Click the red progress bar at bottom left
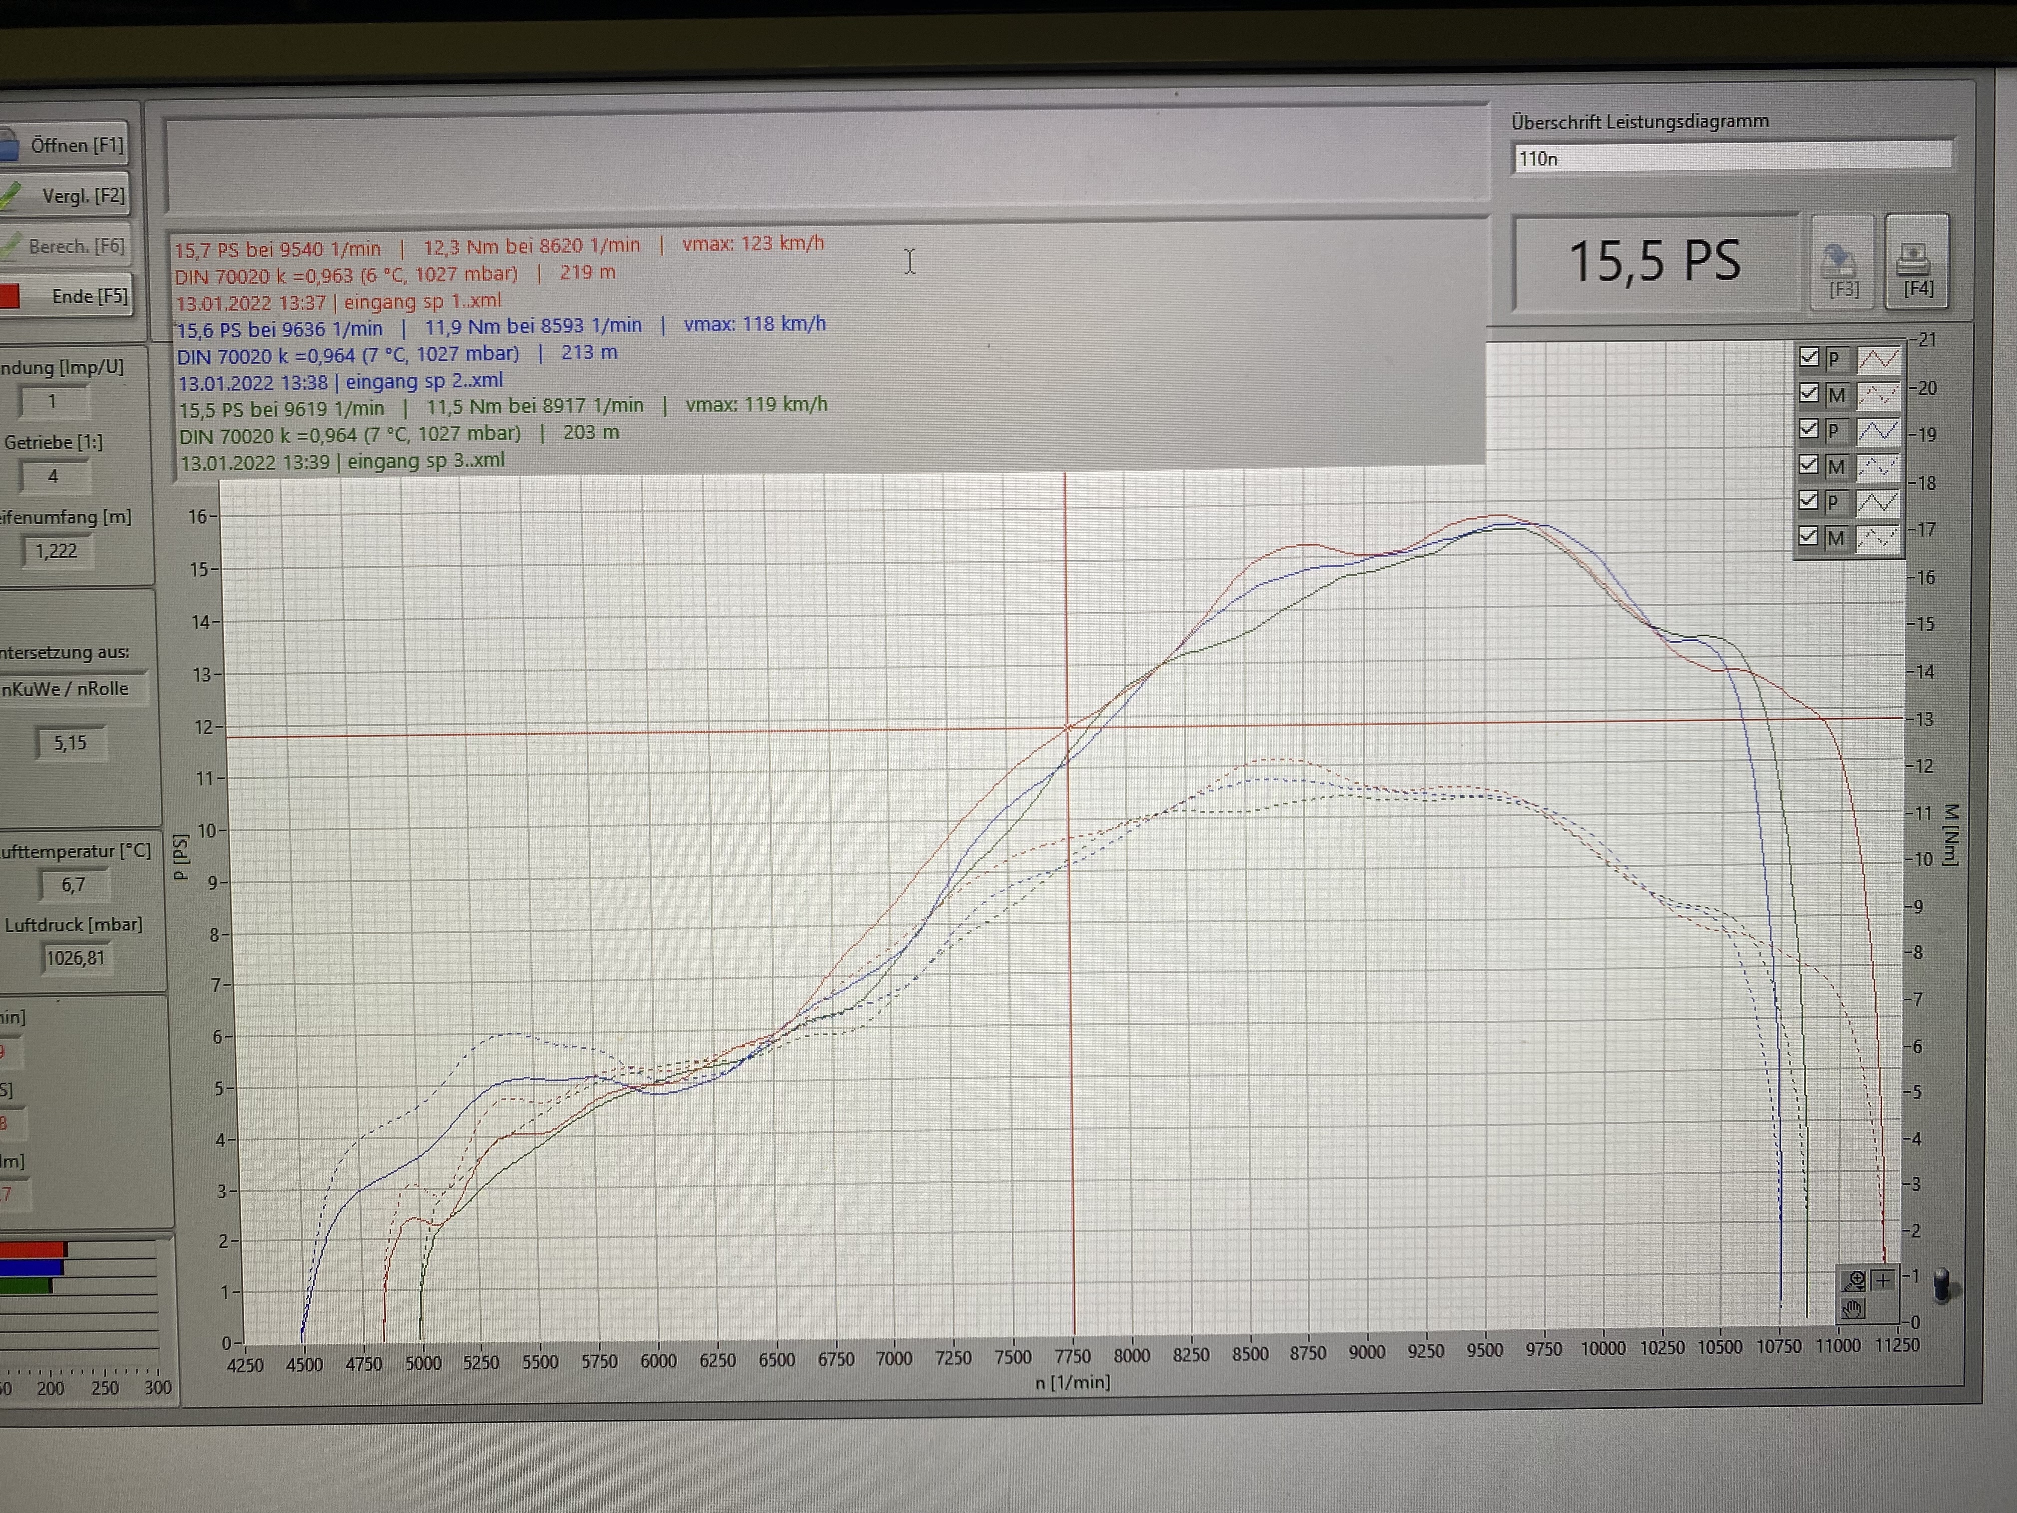Image resolution: width=2017 pixels, height=1513 pixels. click(x=33, y=1248)
